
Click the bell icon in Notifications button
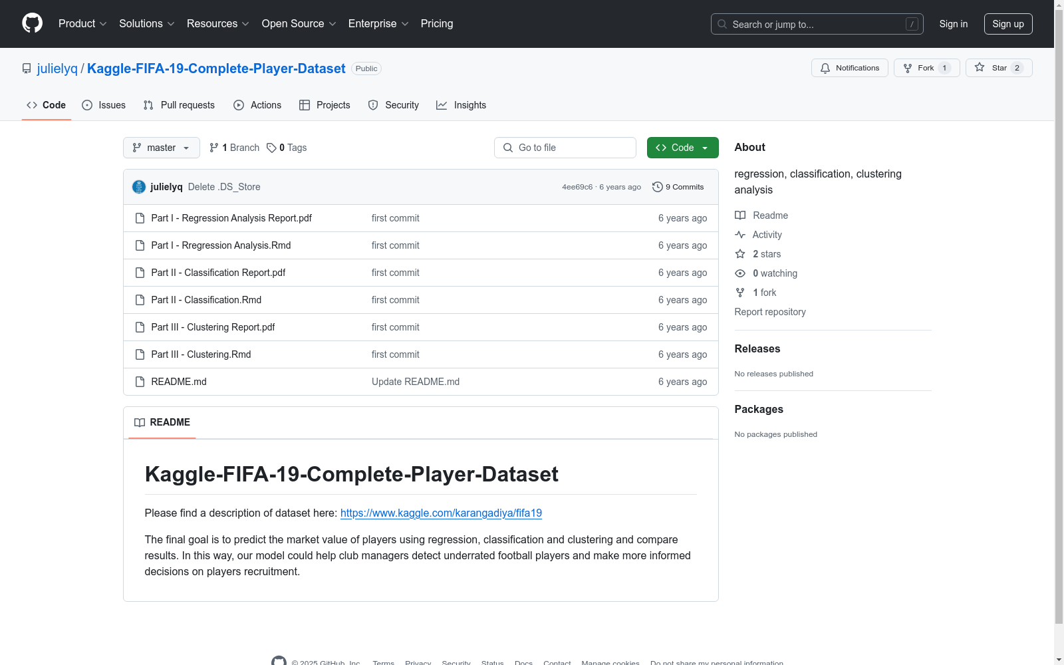coord(825,68)
